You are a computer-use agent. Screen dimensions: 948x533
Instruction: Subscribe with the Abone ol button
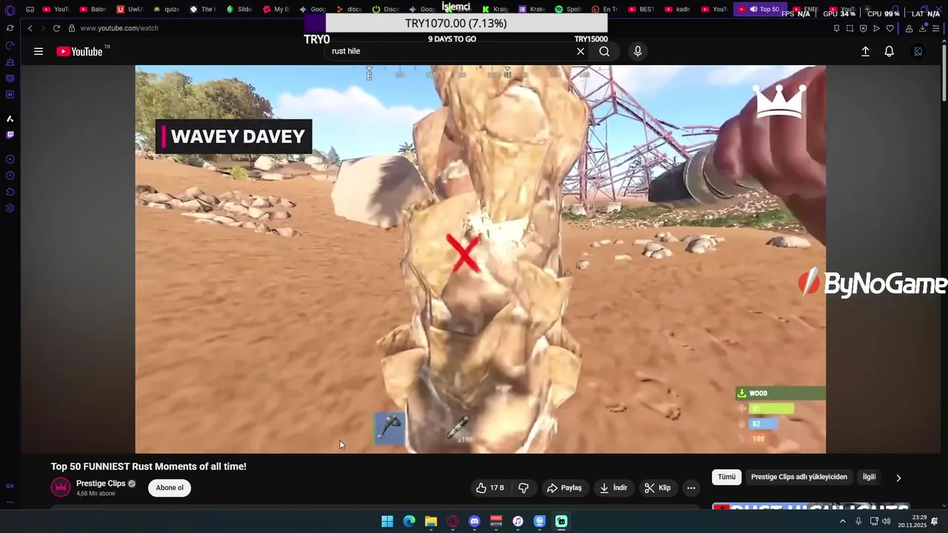[x=170, y=488]
